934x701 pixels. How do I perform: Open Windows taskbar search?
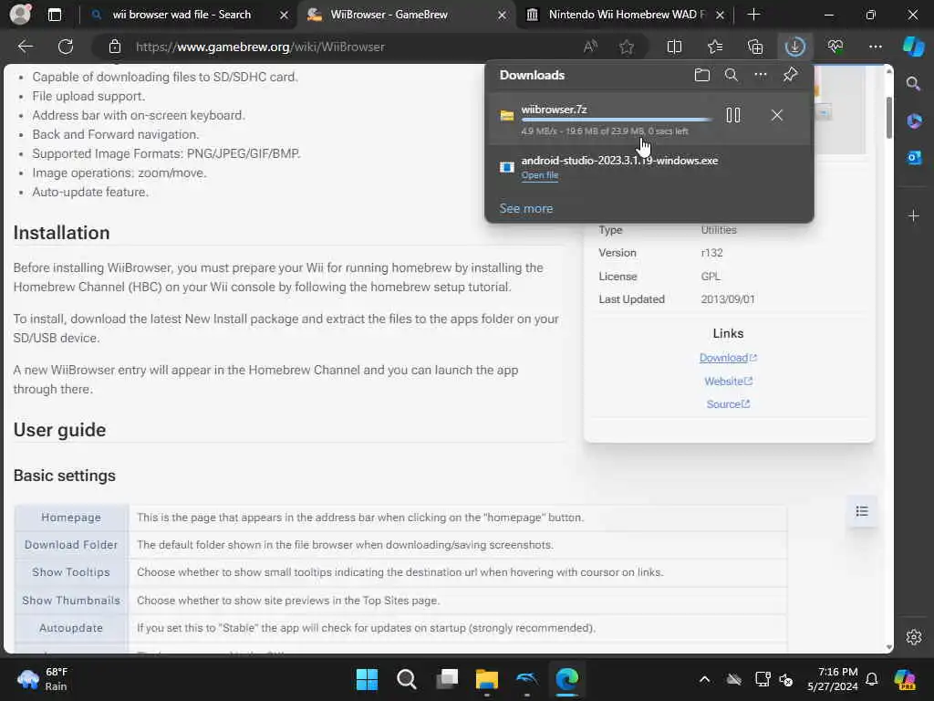pyautogui.click(x=406, y=679)
